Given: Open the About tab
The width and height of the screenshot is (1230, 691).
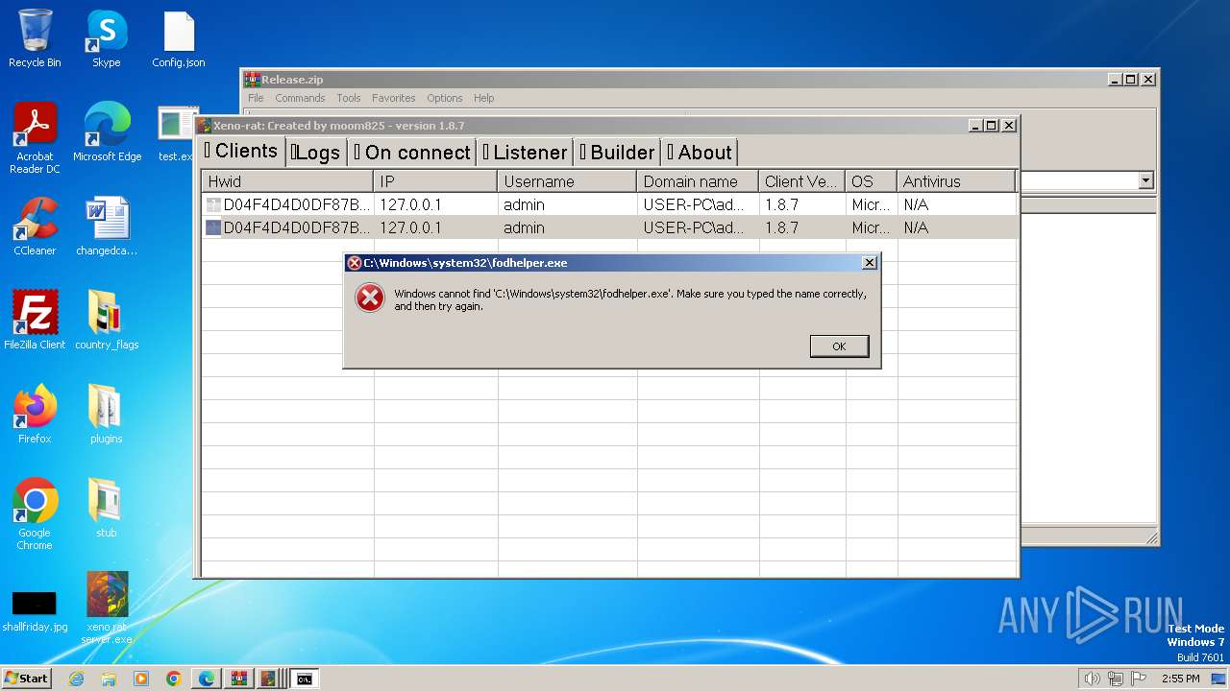Looking at the screenshot, I should coord(700,152).
